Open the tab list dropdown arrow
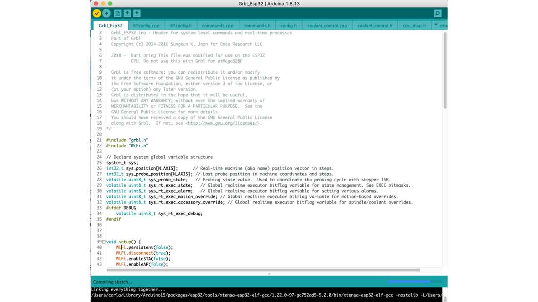The image size is (538, 302). [x=436, y=25]
